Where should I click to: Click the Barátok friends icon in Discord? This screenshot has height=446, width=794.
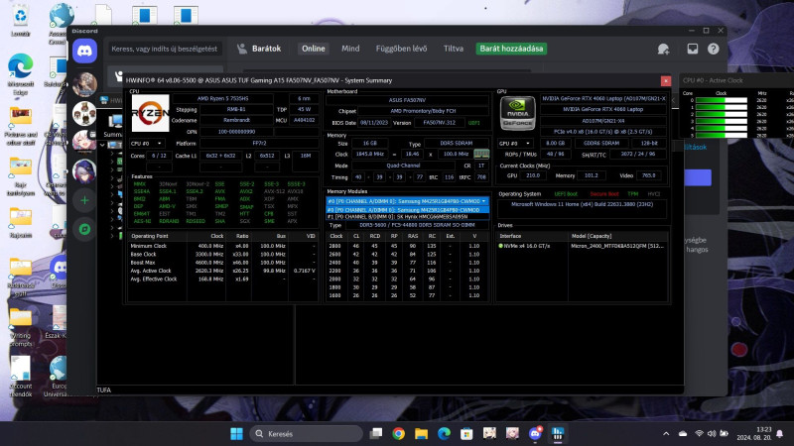(x=242, y=49)
